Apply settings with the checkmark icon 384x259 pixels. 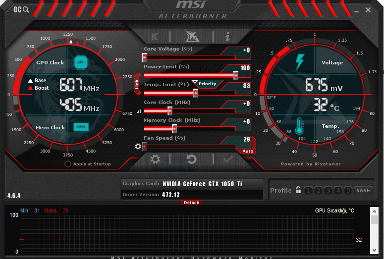point(228,159)
